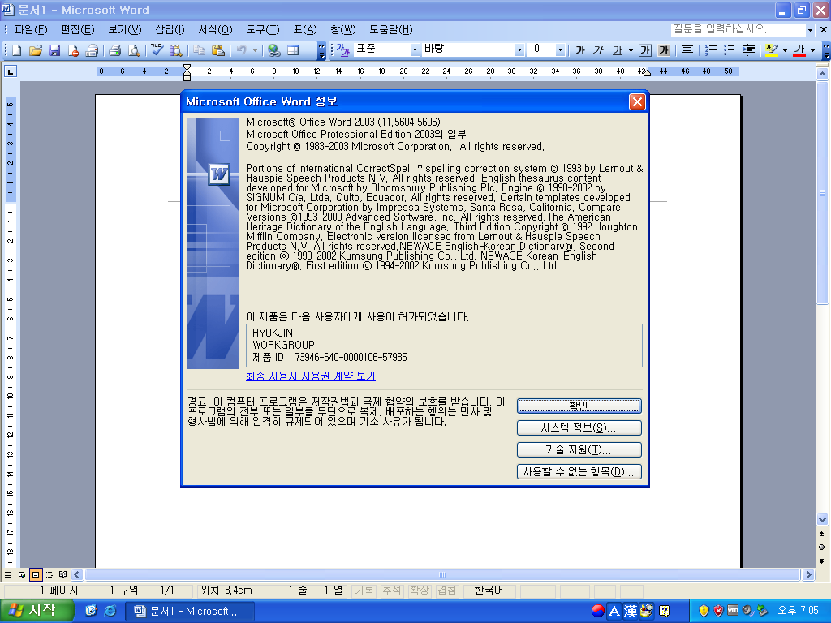Switch to Outline view icon

50,574
